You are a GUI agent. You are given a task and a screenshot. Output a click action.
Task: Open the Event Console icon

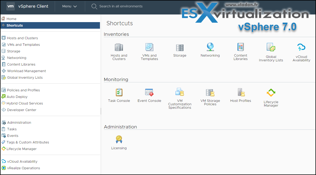coord(149,92)
